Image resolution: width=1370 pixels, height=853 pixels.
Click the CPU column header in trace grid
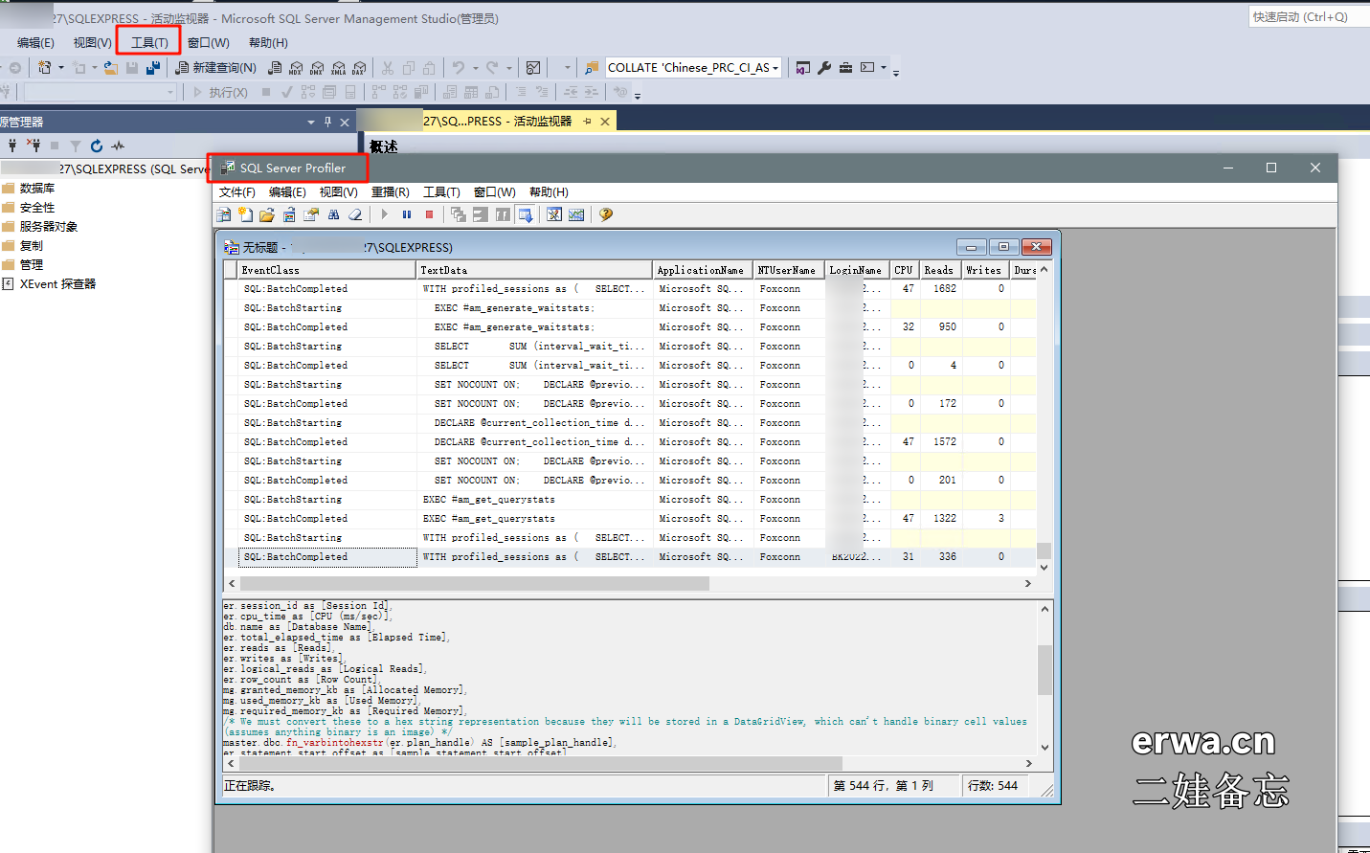pos(905,270)
